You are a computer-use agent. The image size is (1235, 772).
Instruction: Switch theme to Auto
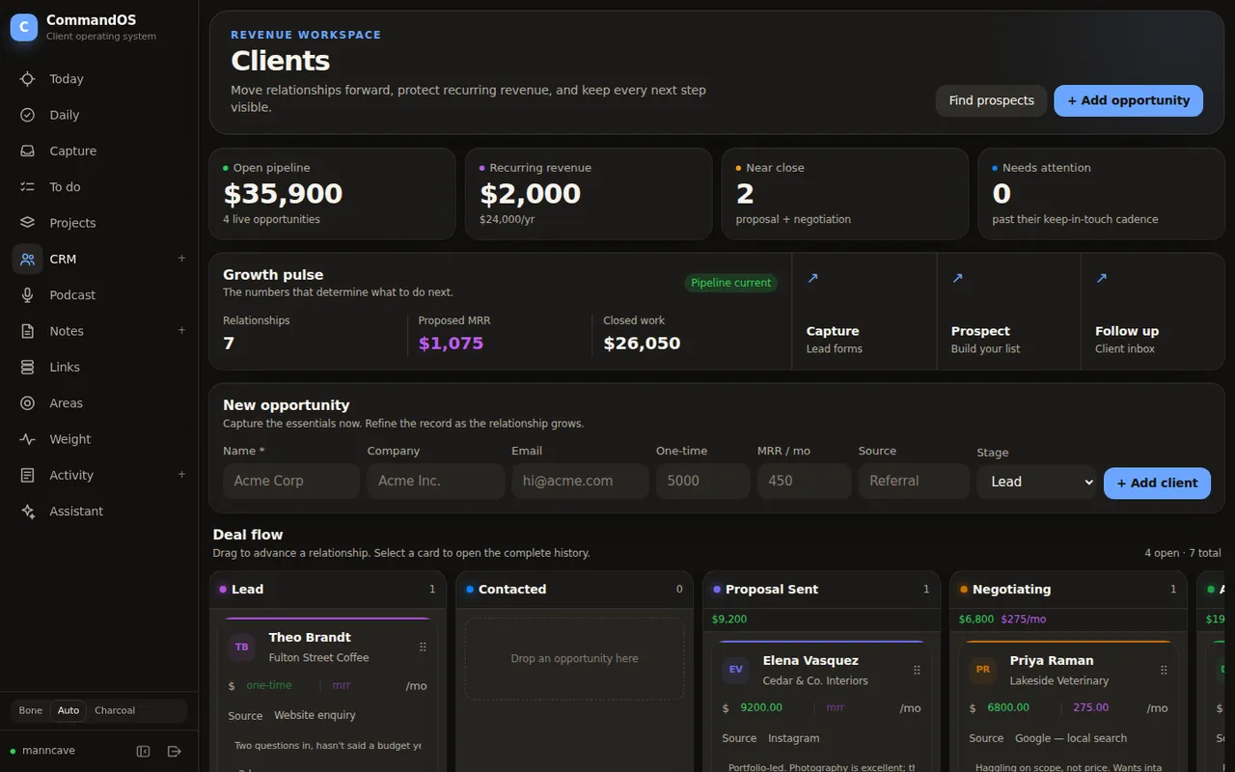coord(69,710)
